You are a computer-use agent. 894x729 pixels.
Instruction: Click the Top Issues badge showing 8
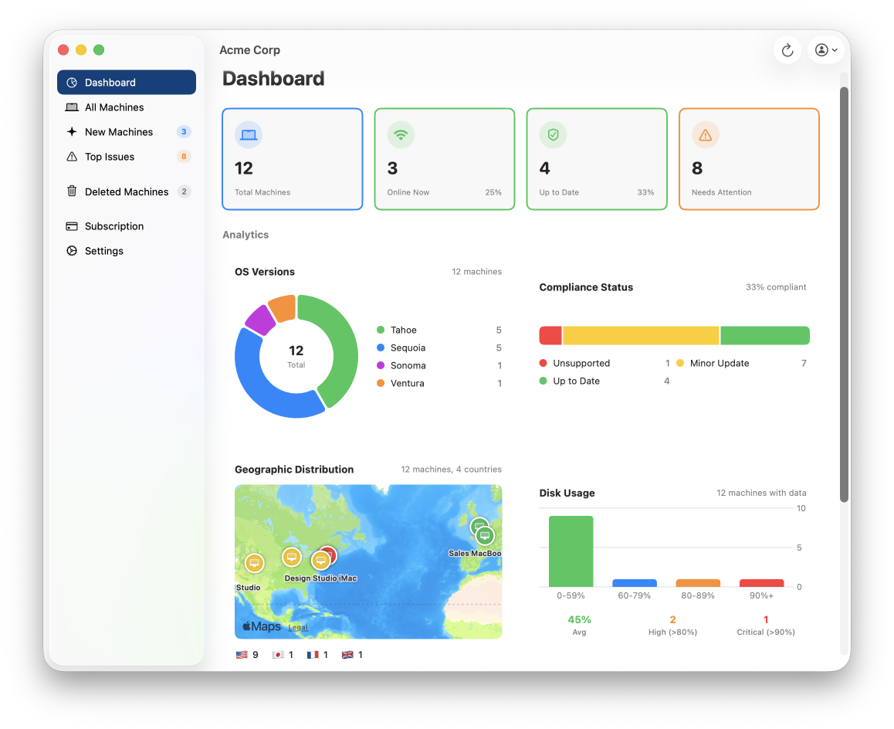184,156
